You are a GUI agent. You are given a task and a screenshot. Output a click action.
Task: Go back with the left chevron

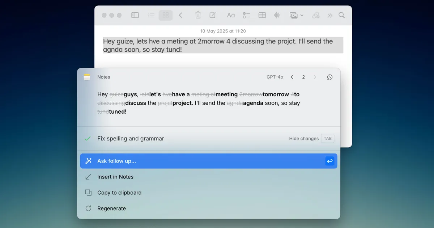181,15
